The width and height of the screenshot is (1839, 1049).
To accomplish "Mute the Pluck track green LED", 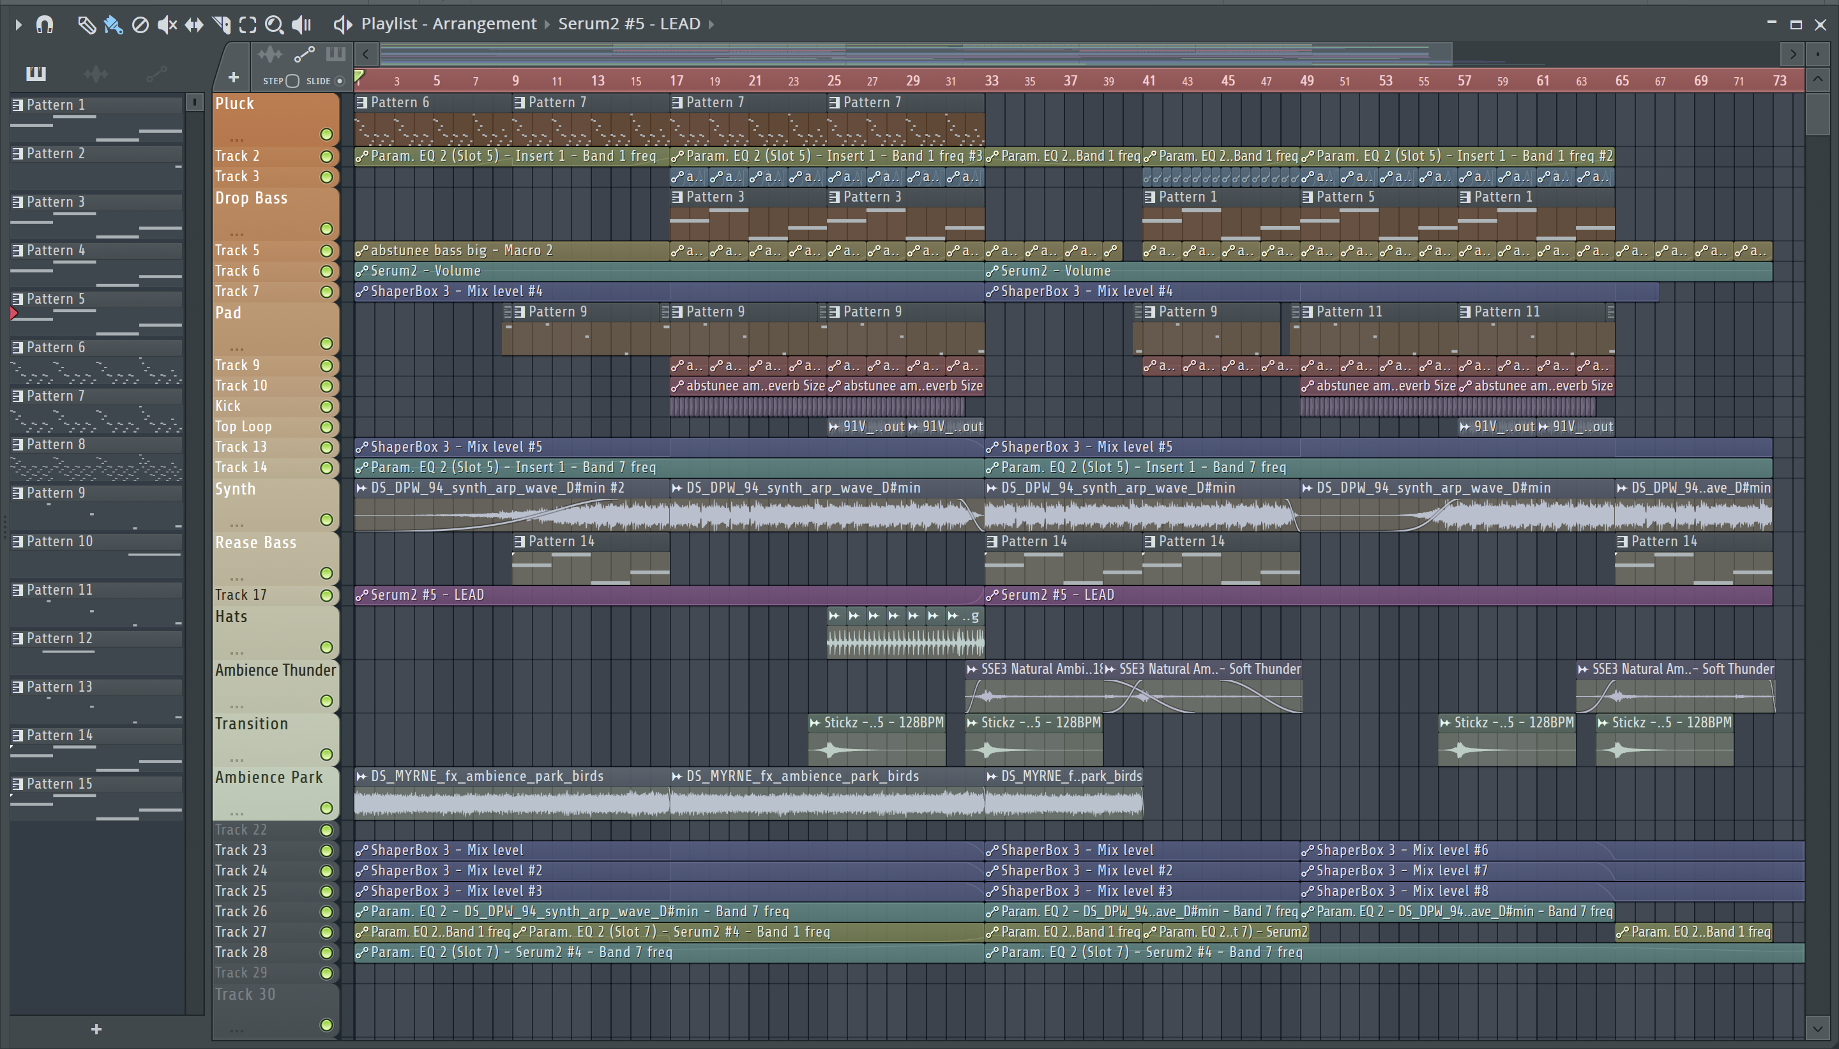I will 326,135.
